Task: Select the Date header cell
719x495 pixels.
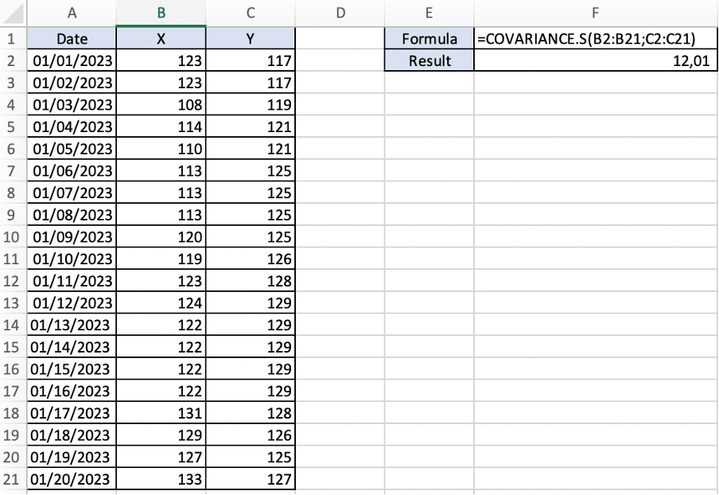Action: click(72, 38)
